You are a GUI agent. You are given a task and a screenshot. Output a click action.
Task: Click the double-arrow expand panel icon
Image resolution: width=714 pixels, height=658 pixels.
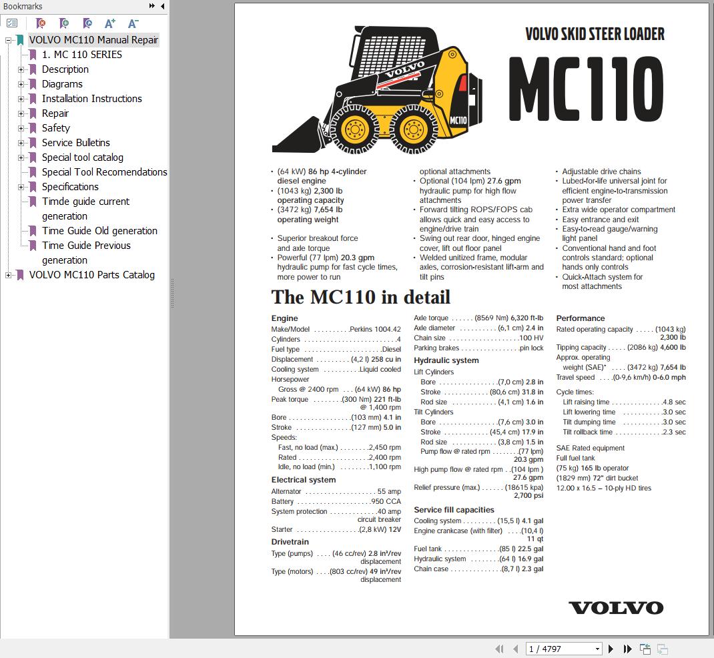[x=151, y=6]
